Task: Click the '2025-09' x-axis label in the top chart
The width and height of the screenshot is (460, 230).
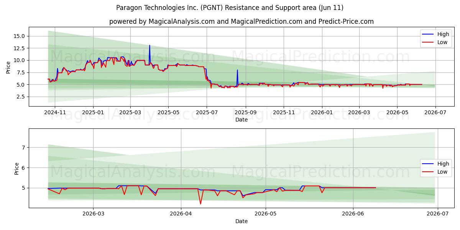Action: [x=245, y=112]
